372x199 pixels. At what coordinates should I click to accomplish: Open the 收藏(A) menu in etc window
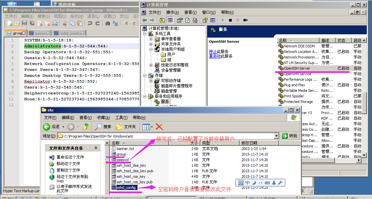(x=104, y=118)
